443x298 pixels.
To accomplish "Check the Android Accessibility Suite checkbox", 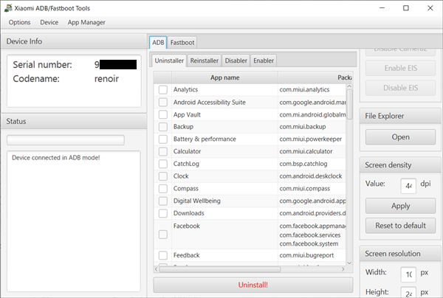I will pos(163,102).
